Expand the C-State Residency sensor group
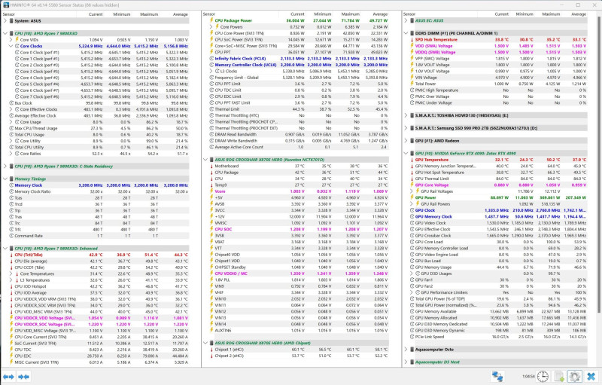 point(5,167)
